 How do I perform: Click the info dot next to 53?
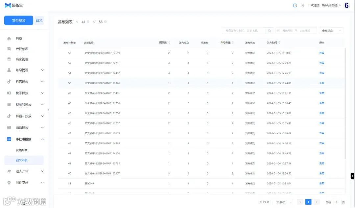[x=106, y=22]
